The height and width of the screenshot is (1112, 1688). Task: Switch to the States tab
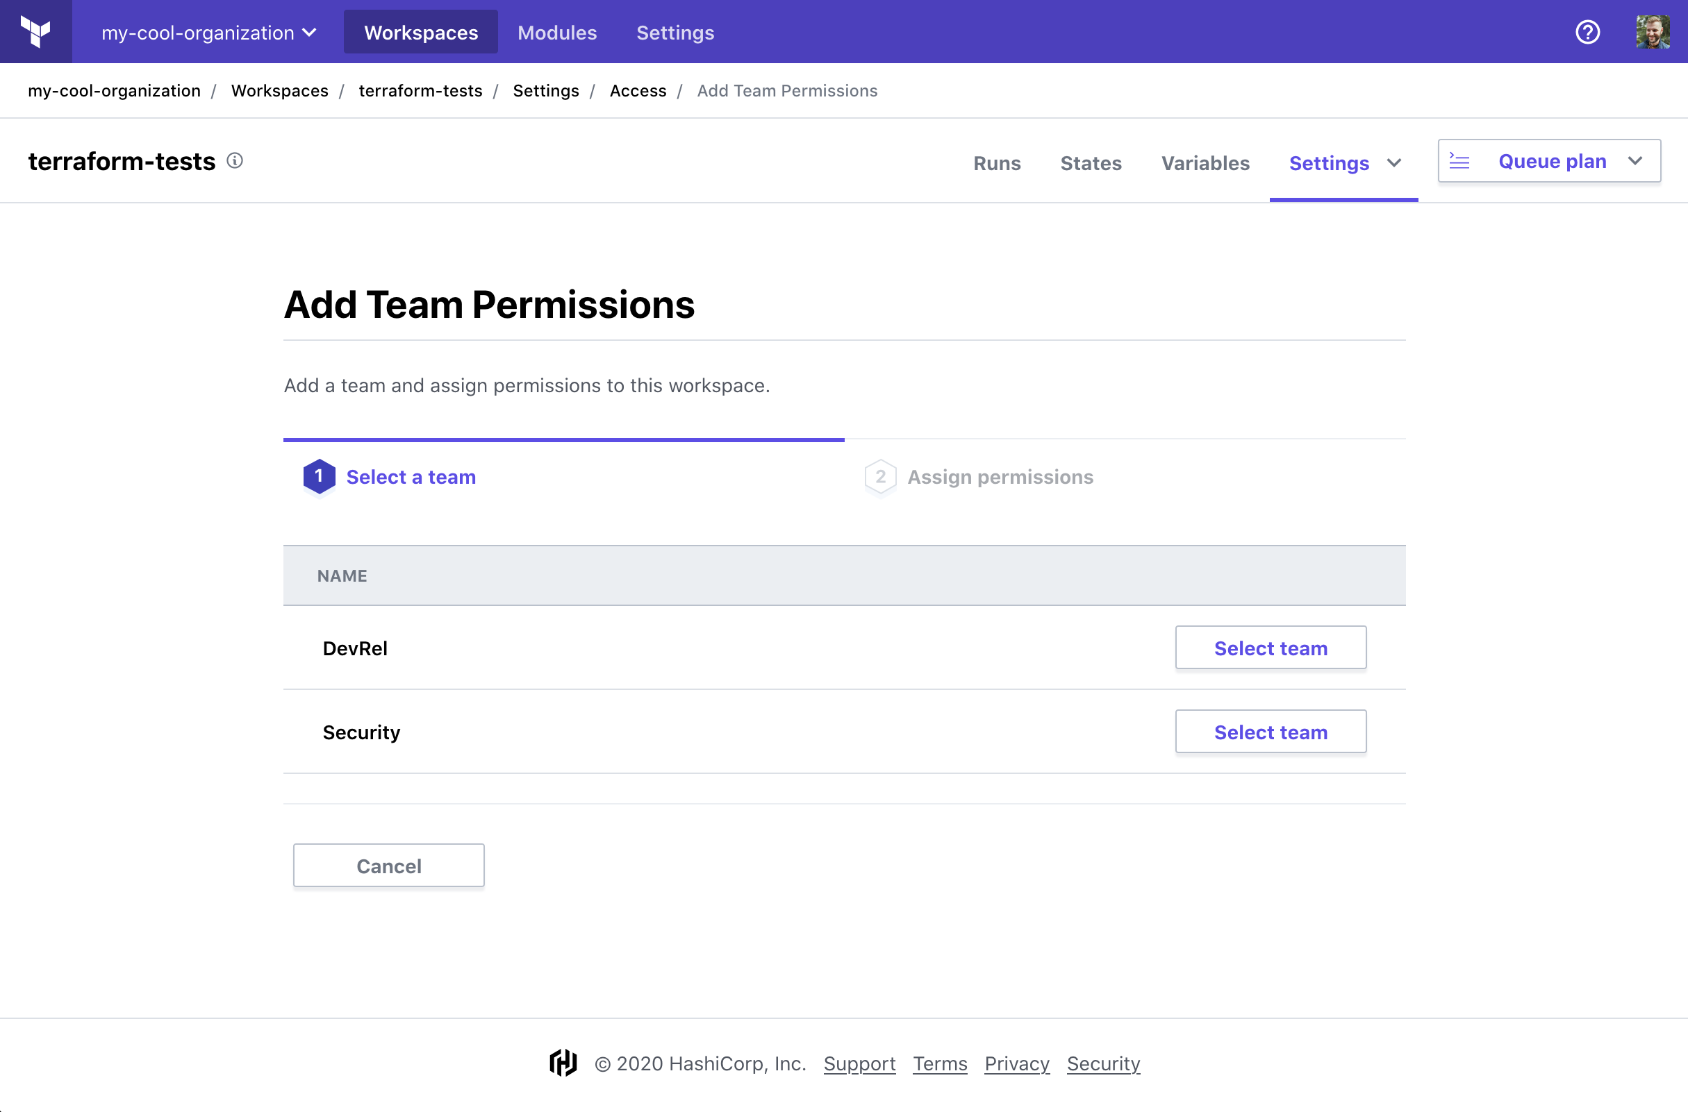pos(1091,163)
